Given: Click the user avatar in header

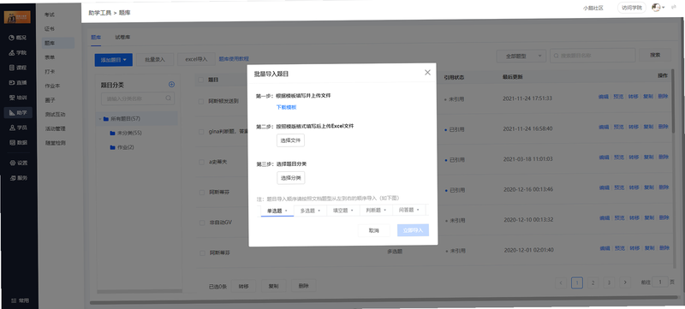Looking at the screenshot, I should [x=656, y=8].
